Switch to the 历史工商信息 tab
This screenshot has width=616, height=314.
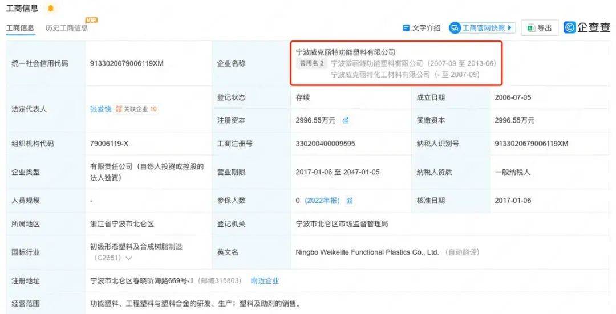[x=66, y=28]
